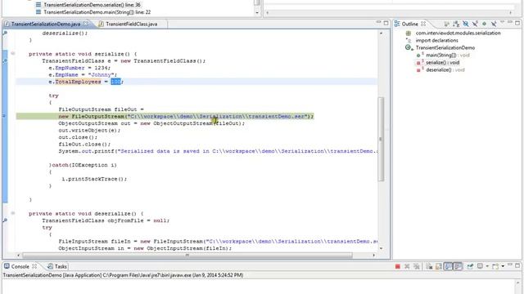Click the editor horizontal scrollbar thumb
This screenshot has height=294, width=524.
(187, 256)
